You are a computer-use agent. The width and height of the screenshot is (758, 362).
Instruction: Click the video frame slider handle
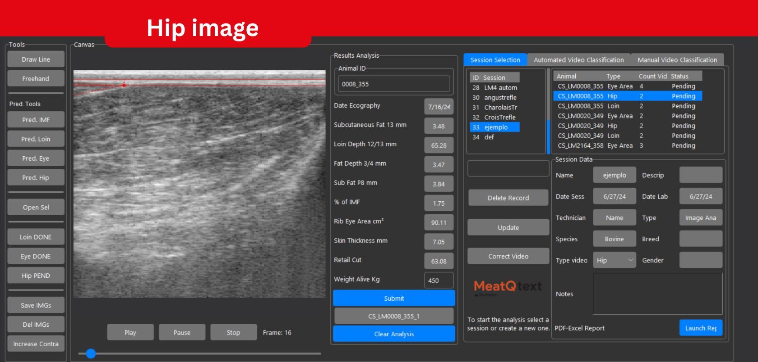point(91,353)
